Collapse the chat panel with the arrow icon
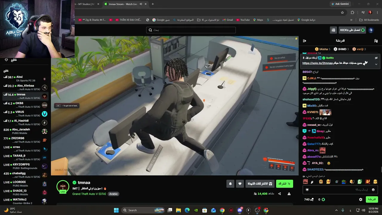 point(304,41)
